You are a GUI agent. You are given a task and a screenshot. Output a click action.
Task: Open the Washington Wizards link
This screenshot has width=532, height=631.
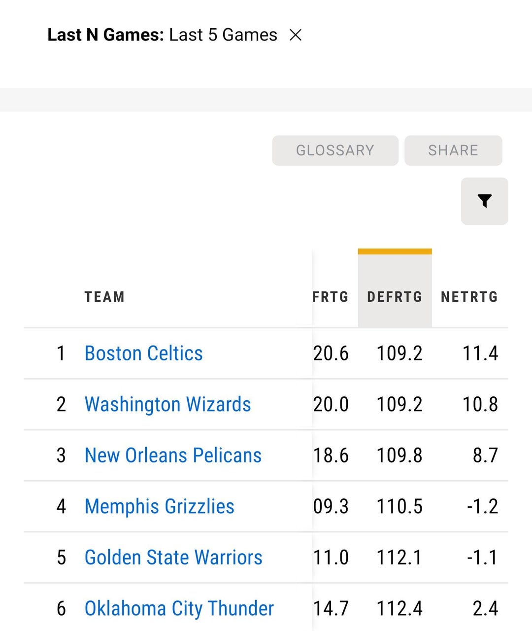[167, 404]
